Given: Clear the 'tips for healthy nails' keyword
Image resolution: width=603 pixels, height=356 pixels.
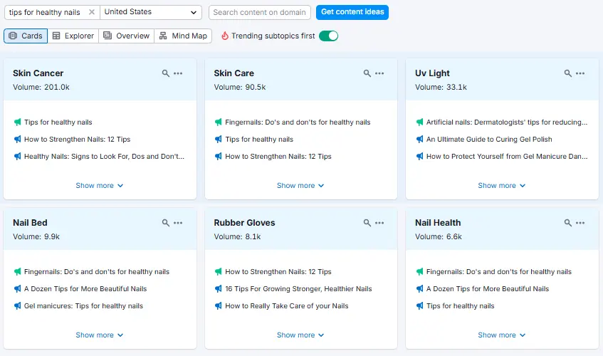Looking at the screenshot, I should tap(91, 12).
